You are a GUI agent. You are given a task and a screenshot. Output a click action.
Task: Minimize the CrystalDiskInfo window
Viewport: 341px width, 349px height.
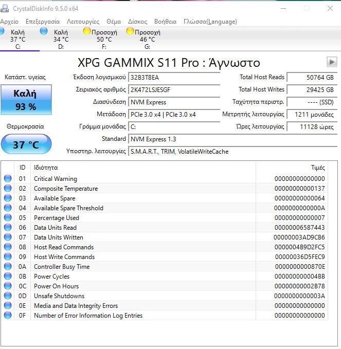coord(283,8)
